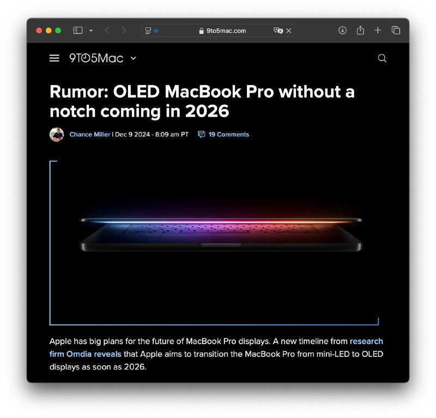
Task: Open author Chance Miller's page
Action: pyautogui.click(x=89, y=134)
